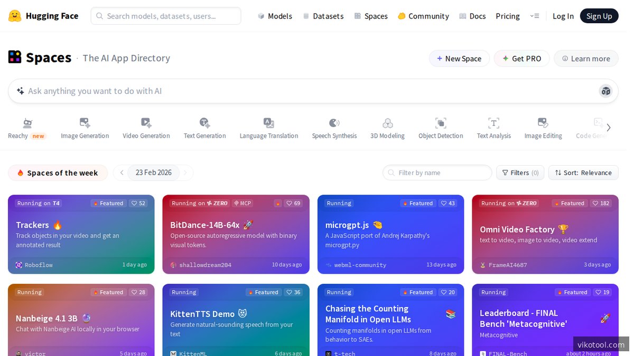The image size is (634, 356).
Task: Click the Sign Up button
Action: tap(599, 16)
